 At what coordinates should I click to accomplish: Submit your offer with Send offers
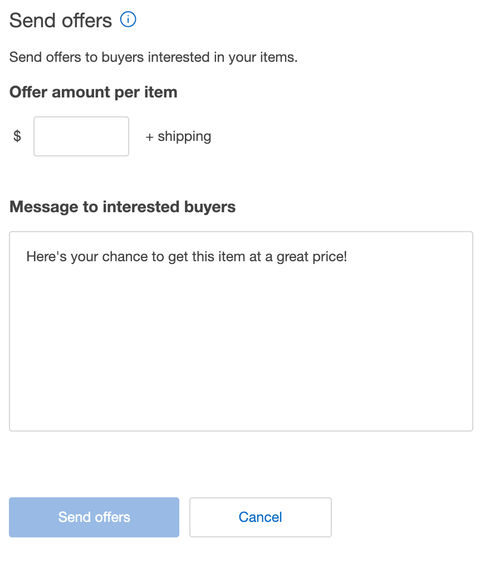[94, 517]
